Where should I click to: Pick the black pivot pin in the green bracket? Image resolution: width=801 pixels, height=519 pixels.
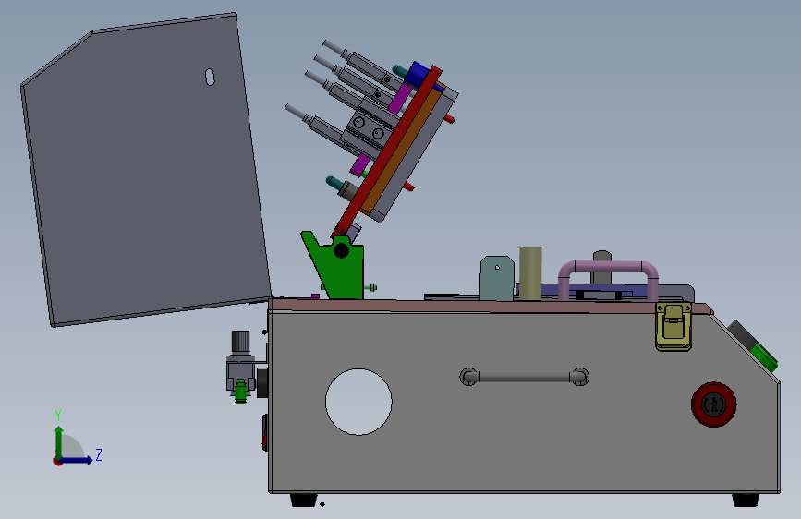(341, 250)
